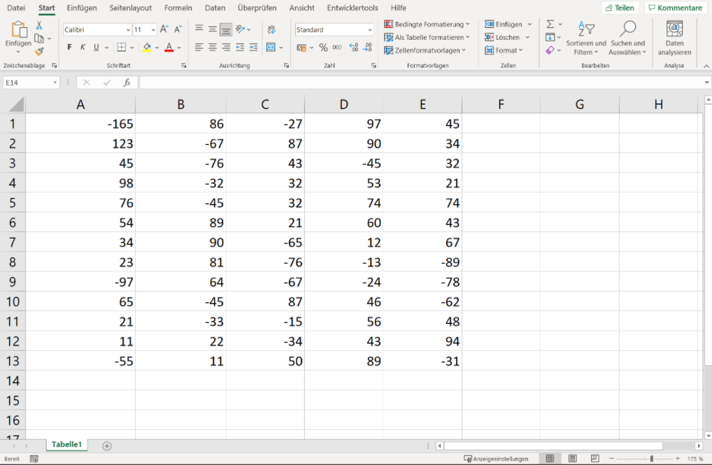Click AutoSum sigma icon
The width and height of the screenshot is (712, 465).
click(550, 24)
